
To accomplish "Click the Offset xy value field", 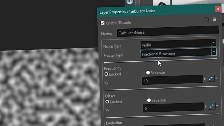I will [173, 107].
